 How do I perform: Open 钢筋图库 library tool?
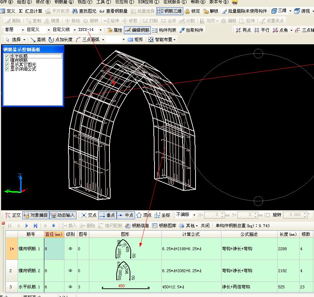(x=164, y=226)
